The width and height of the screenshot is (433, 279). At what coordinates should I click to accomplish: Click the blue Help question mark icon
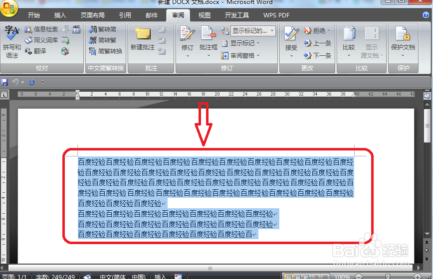coord(426,15)
